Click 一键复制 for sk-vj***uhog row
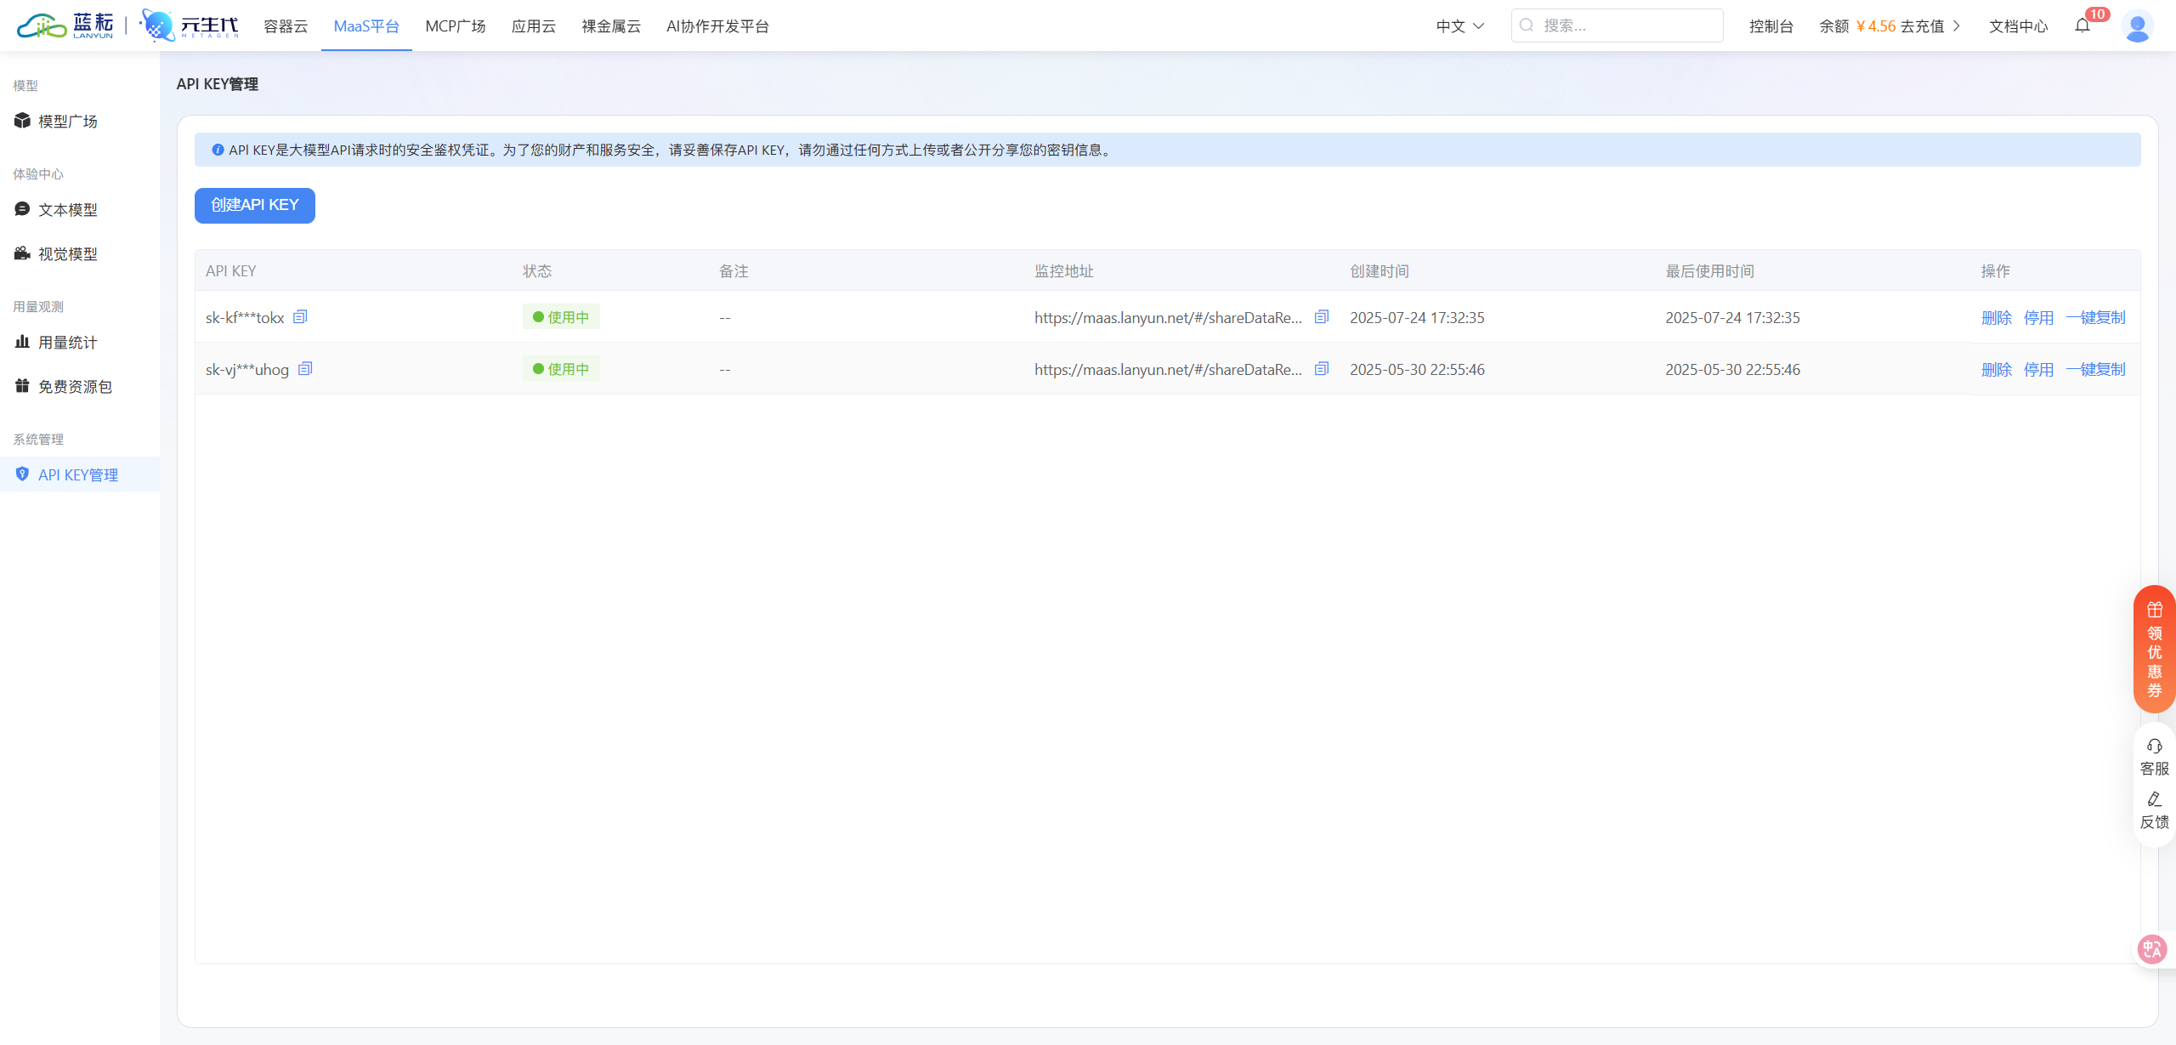The image size is (2176, 1045). 2095,370
